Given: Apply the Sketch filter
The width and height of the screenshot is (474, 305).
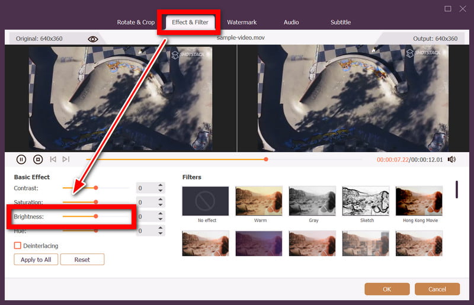Looking at the screenshot, I should coord(366,201).
